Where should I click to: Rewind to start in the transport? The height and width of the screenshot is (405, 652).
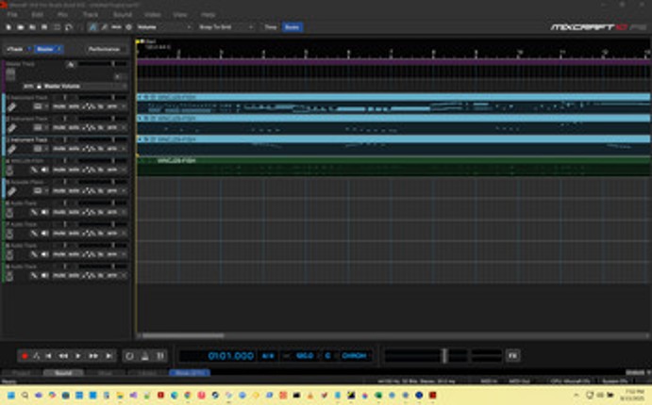tap(48, 356)
